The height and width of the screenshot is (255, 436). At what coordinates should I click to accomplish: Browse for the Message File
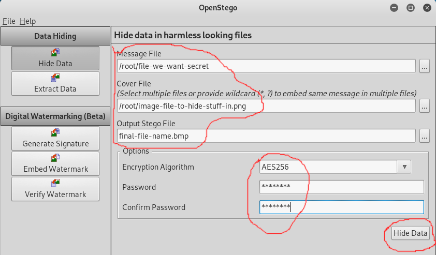pos(424,66)
